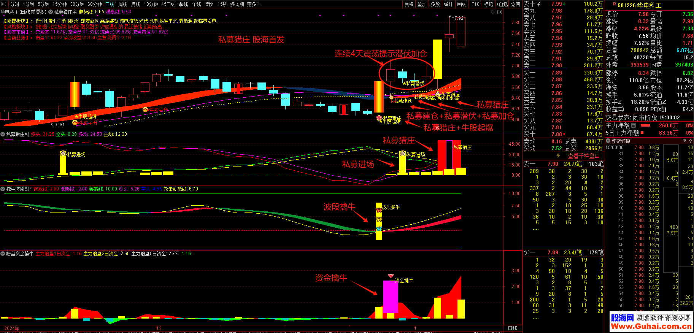694x333 pixels.
Task: Click the red gem icon above 资金擒牛 bar
Action: click(x=391, y=276)
